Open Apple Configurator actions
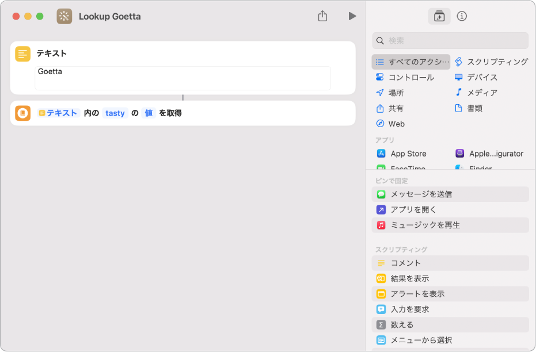This screenshot has height=352, width=536. pos(489,154)
